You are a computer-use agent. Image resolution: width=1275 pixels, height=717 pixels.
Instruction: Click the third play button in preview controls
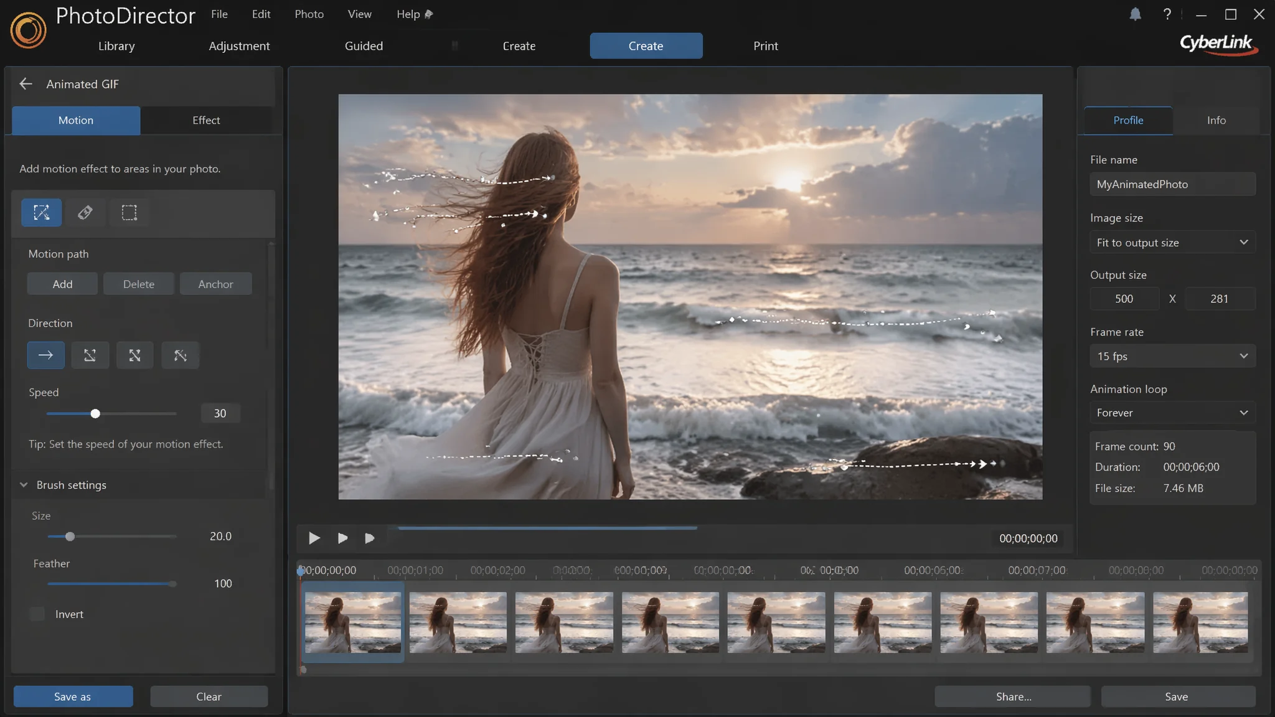(x=369, y=538)
